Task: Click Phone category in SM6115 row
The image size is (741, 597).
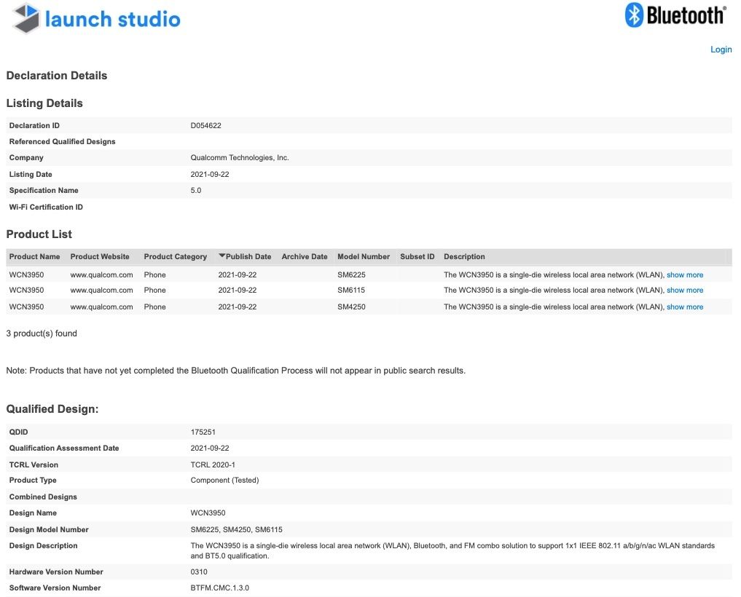Action: [155, 290]
